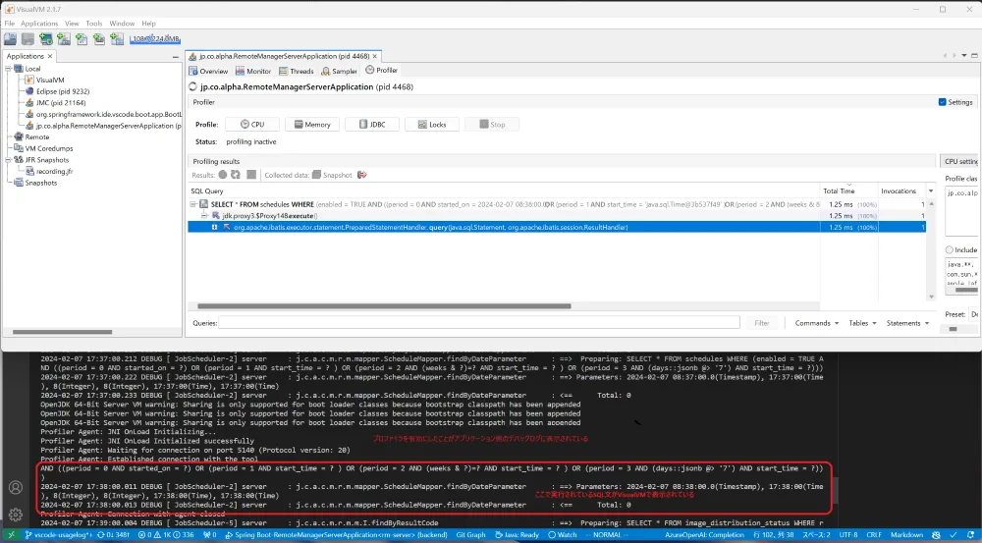
Task: Open the Applications menu
Action: pyautogui.click(x=39, y=24)
